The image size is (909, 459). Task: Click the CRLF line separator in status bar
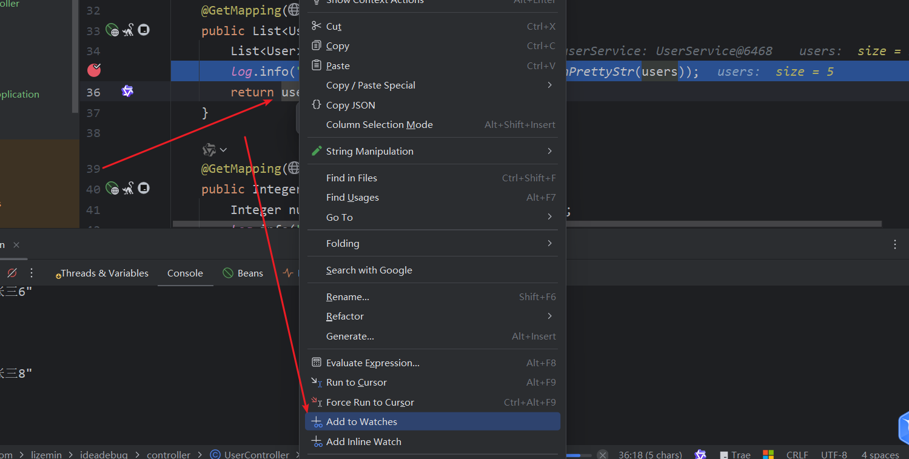pyautogui.click(x=797, y=454)
